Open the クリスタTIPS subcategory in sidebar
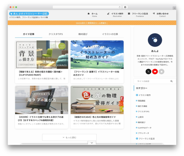 143,111
